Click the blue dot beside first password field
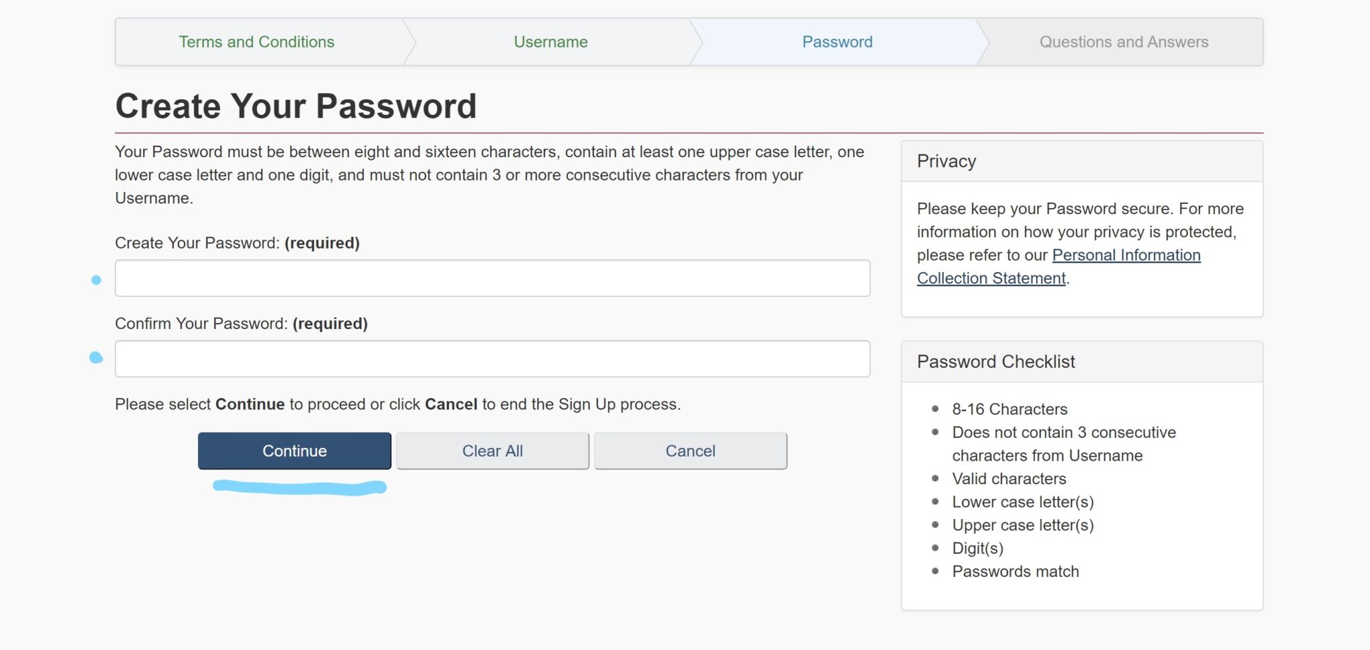Screen dimensions: 1370x650 96,280
